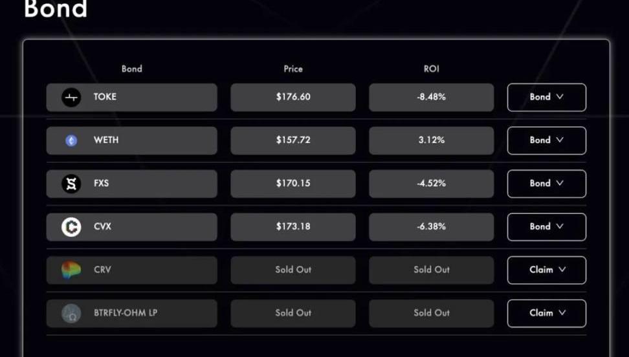
Task: Select the WETH bond name cell
Action: point(131,141)
